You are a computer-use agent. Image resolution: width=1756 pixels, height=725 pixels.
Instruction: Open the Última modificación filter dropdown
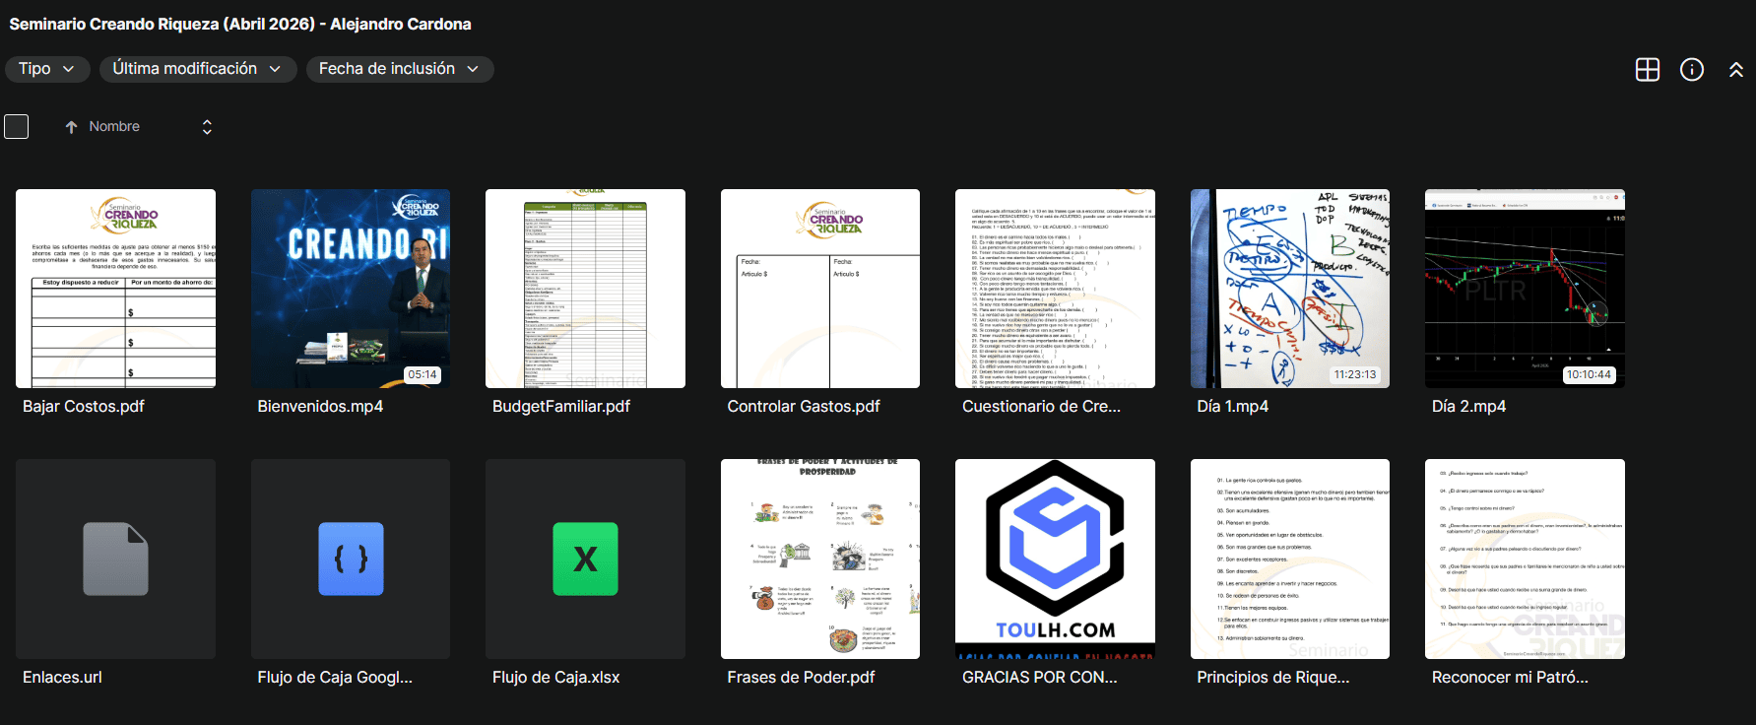pyautogui.click(x=197, y=69)
